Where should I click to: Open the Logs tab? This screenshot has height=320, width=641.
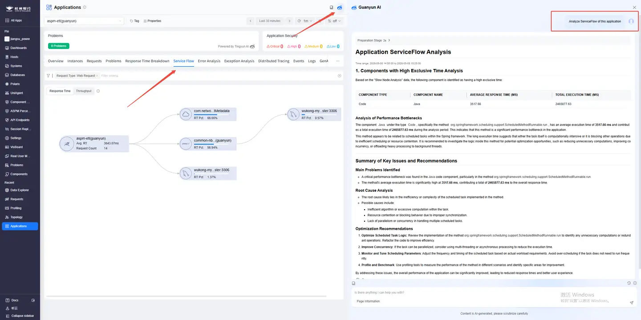pyautogui.click(x=312, y=61)
